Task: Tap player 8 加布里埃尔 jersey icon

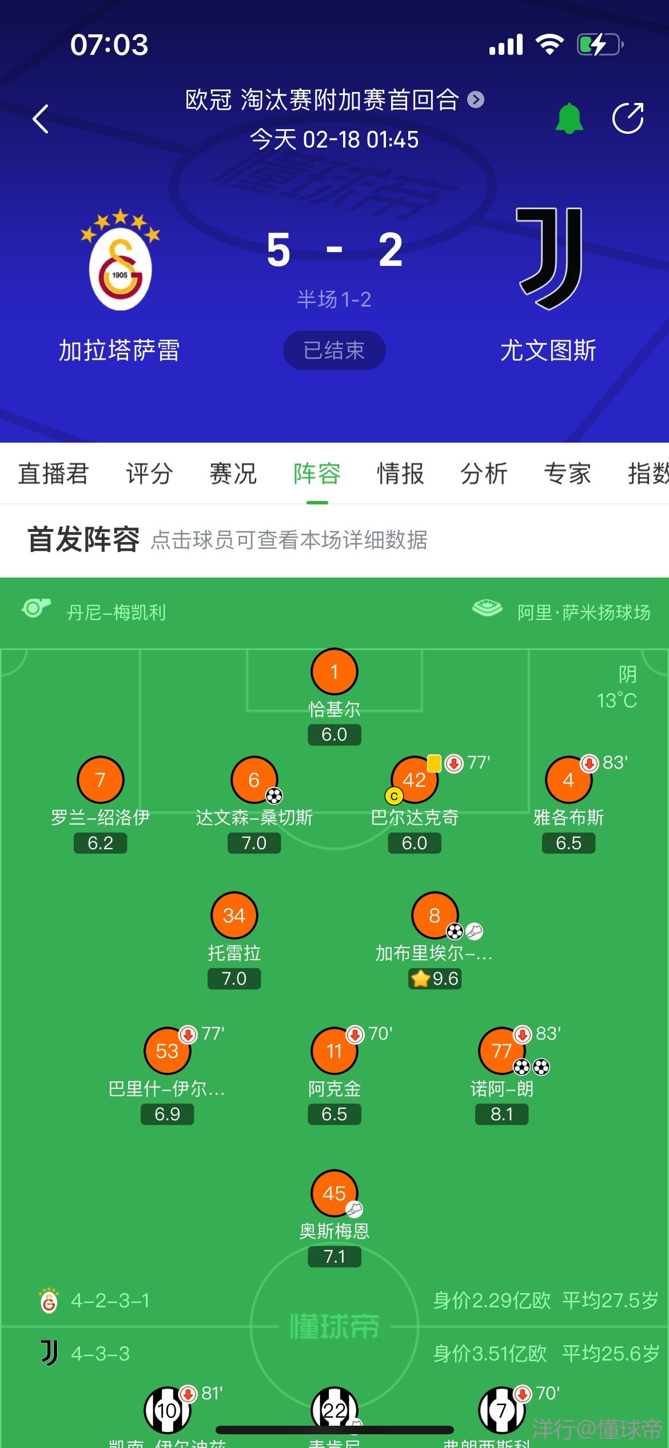Action: pyautogui.click(x=435, y=915)
